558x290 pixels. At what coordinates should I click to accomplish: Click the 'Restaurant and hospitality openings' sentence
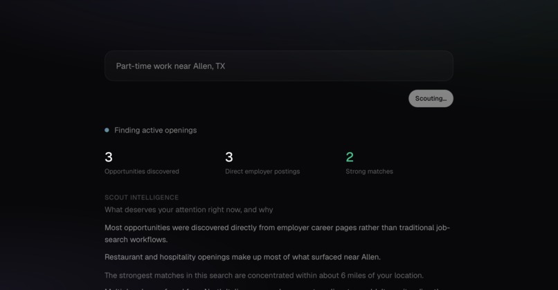242,257
